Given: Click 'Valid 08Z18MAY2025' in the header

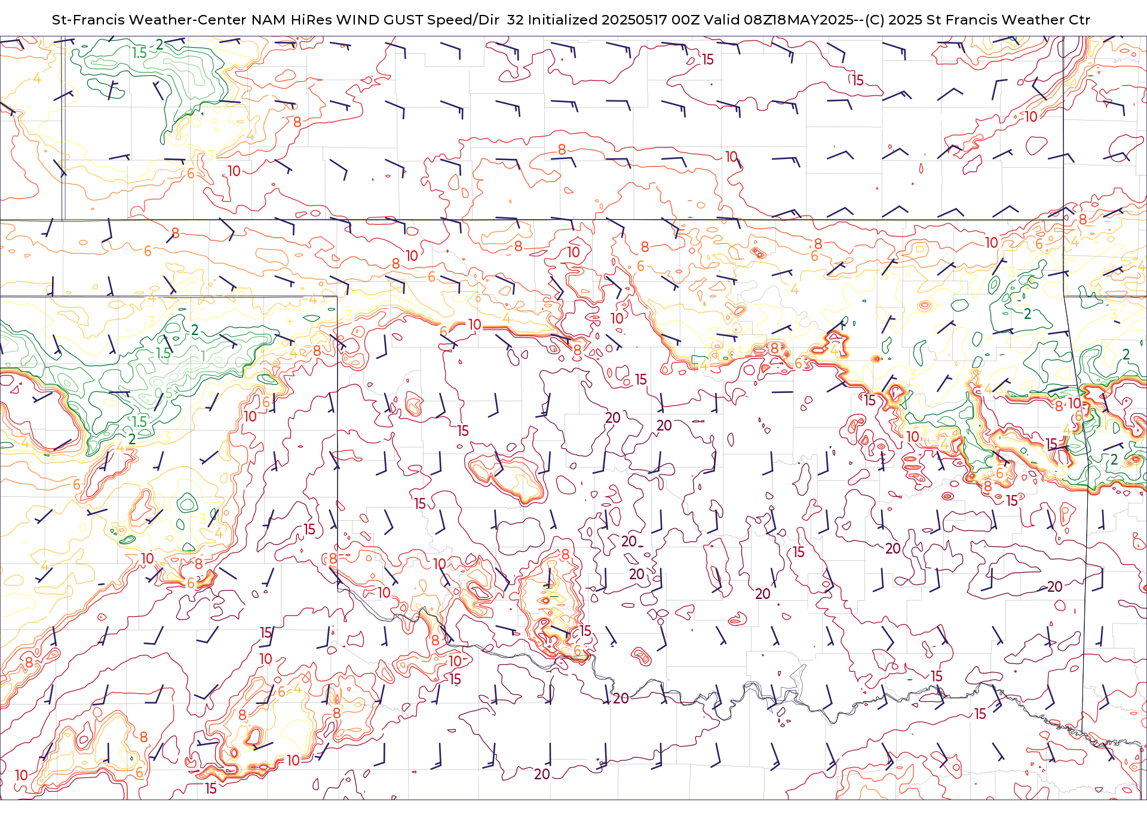Looking at the screenshot, I should (x=779, y=20).
